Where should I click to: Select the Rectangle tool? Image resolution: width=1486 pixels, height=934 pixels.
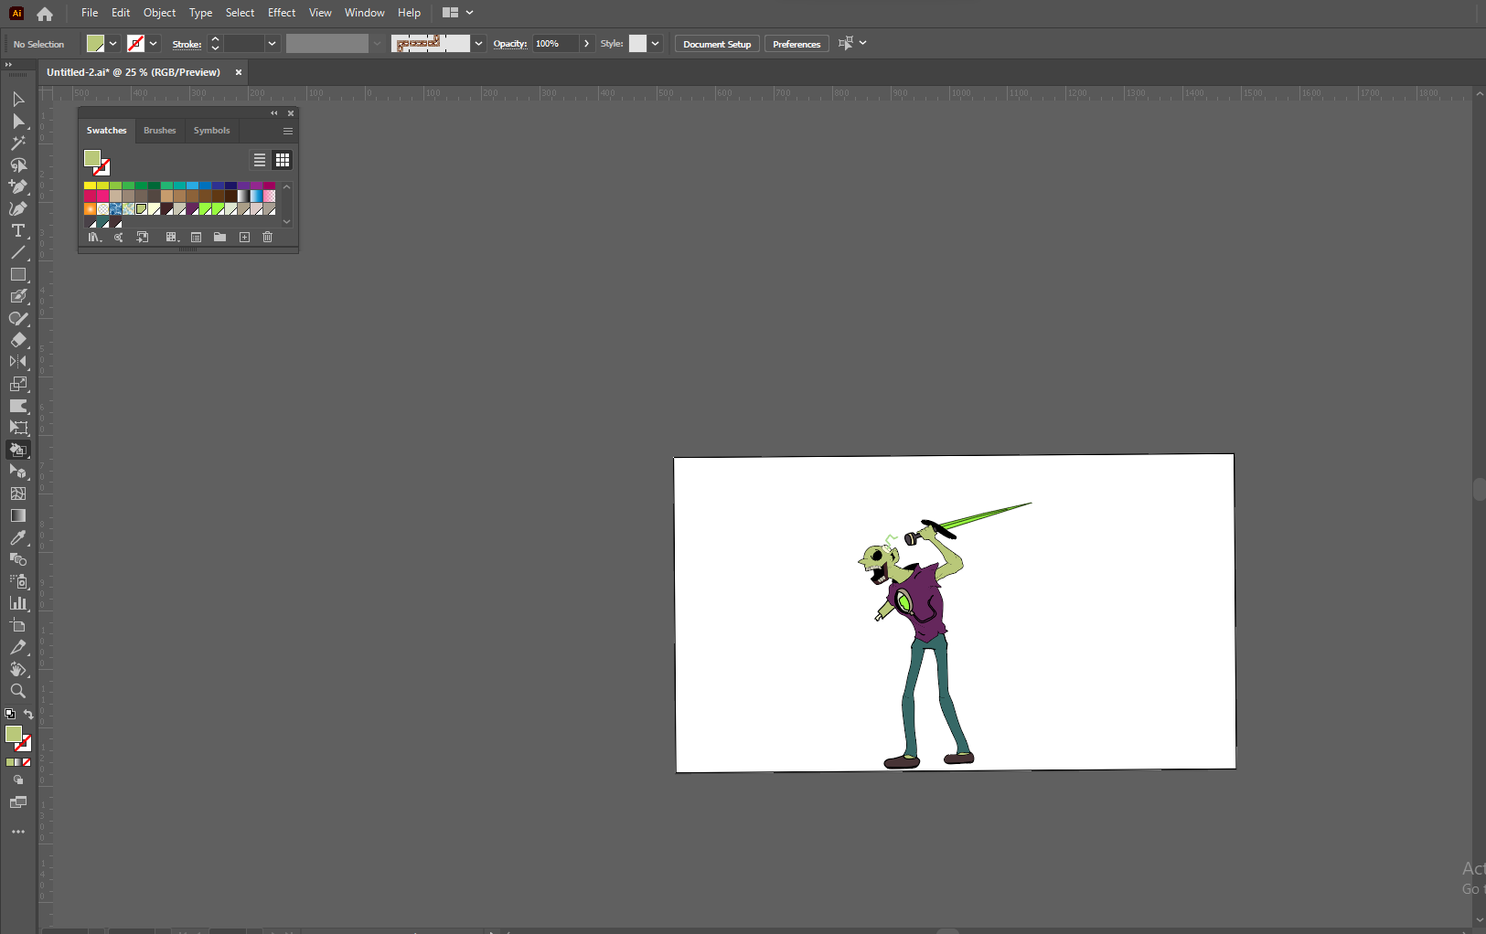click(17, 274)
